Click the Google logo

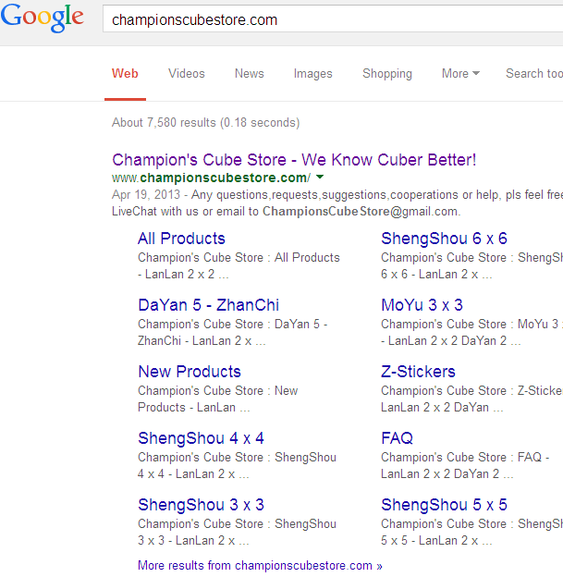pos(42,18)
